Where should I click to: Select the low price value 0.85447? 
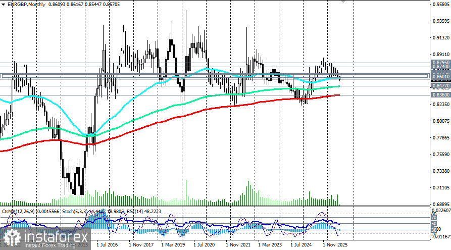(x=93, y=5)
